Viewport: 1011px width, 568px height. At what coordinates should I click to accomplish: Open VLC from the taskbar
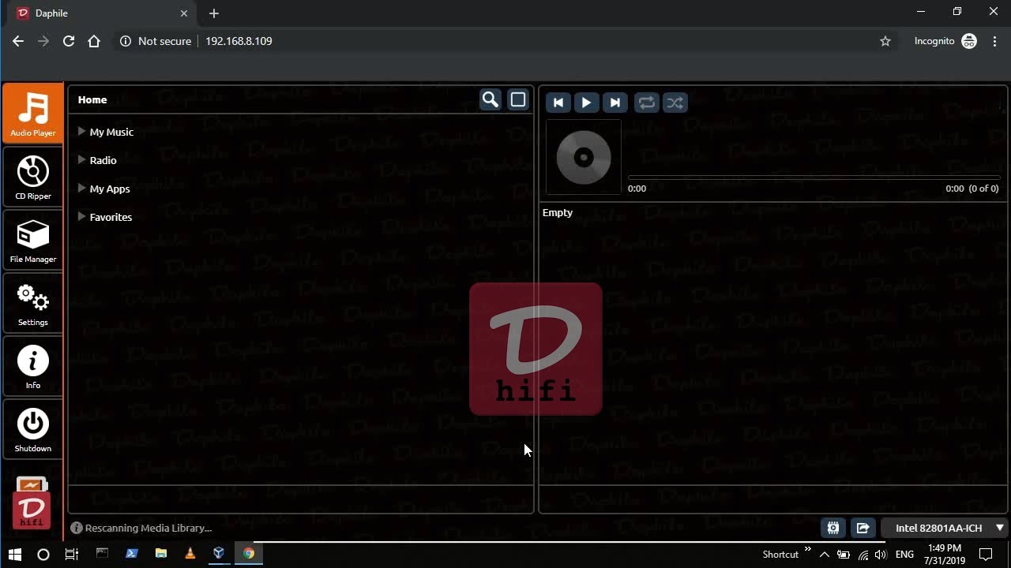click(x=190, y=554)
